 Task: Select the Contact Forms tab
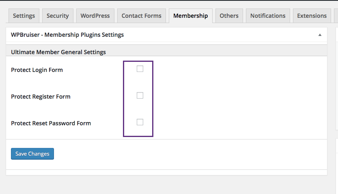pyautogui.click(x=141, y=16)
